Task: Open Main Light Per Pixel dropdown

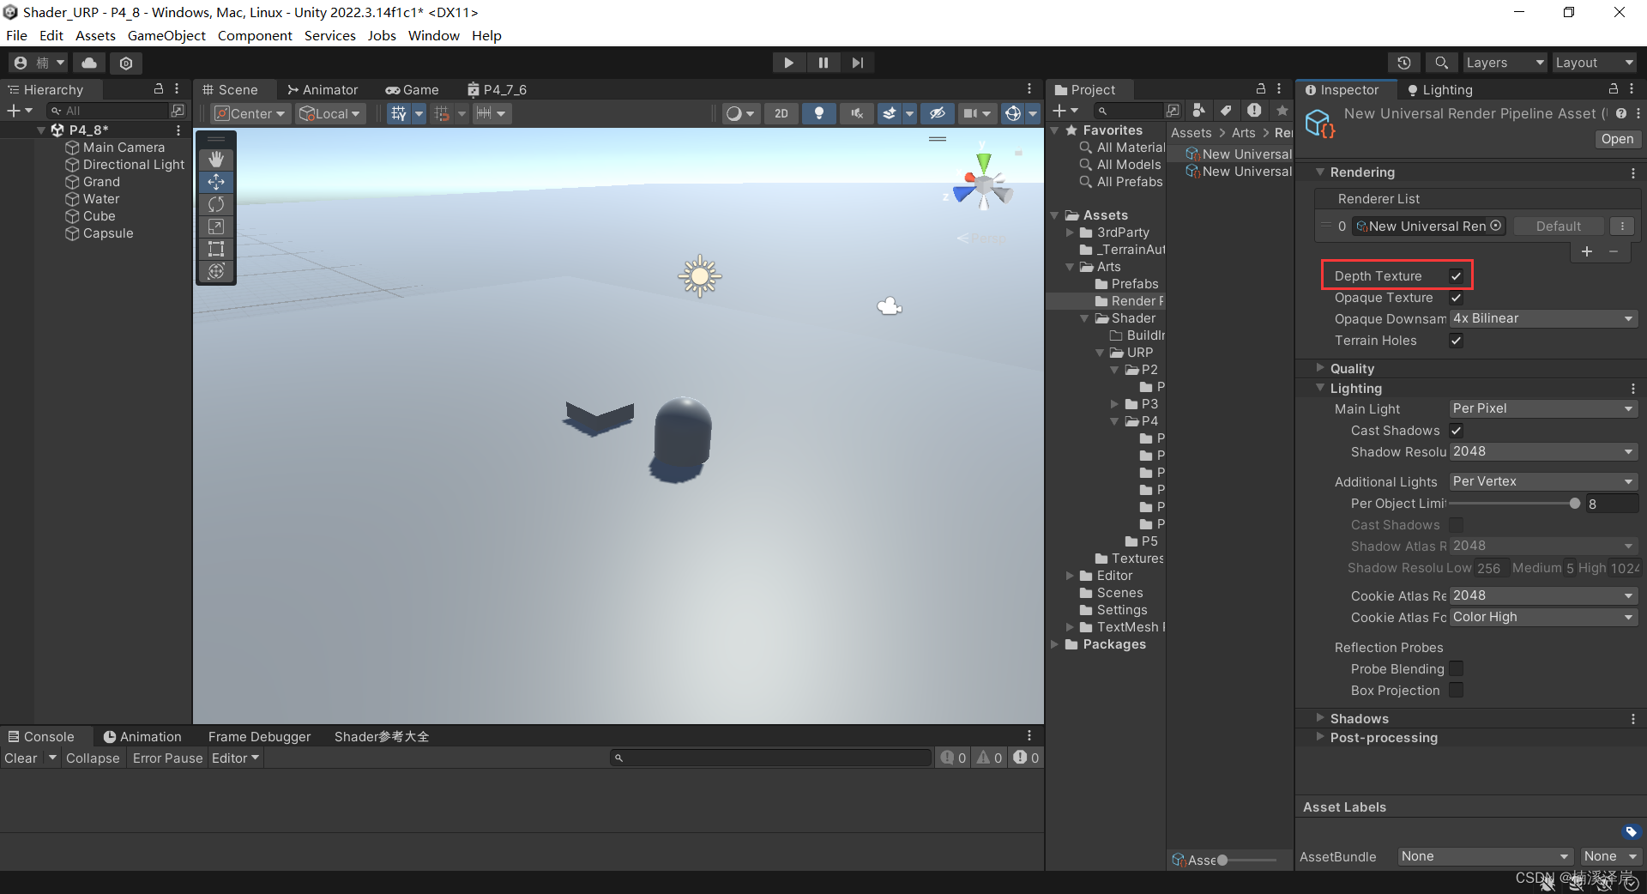Action: tap(1543, 409)
